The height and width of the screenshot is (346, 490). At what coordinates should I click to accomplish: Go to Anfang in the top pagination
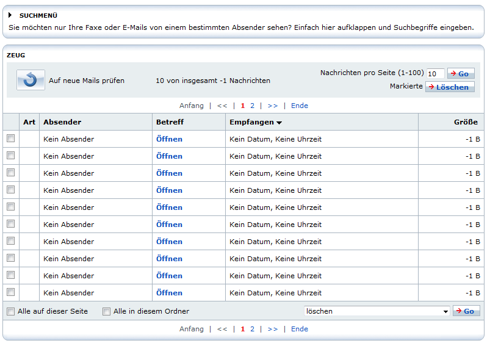pyautogui.click(x=191, y=106)
